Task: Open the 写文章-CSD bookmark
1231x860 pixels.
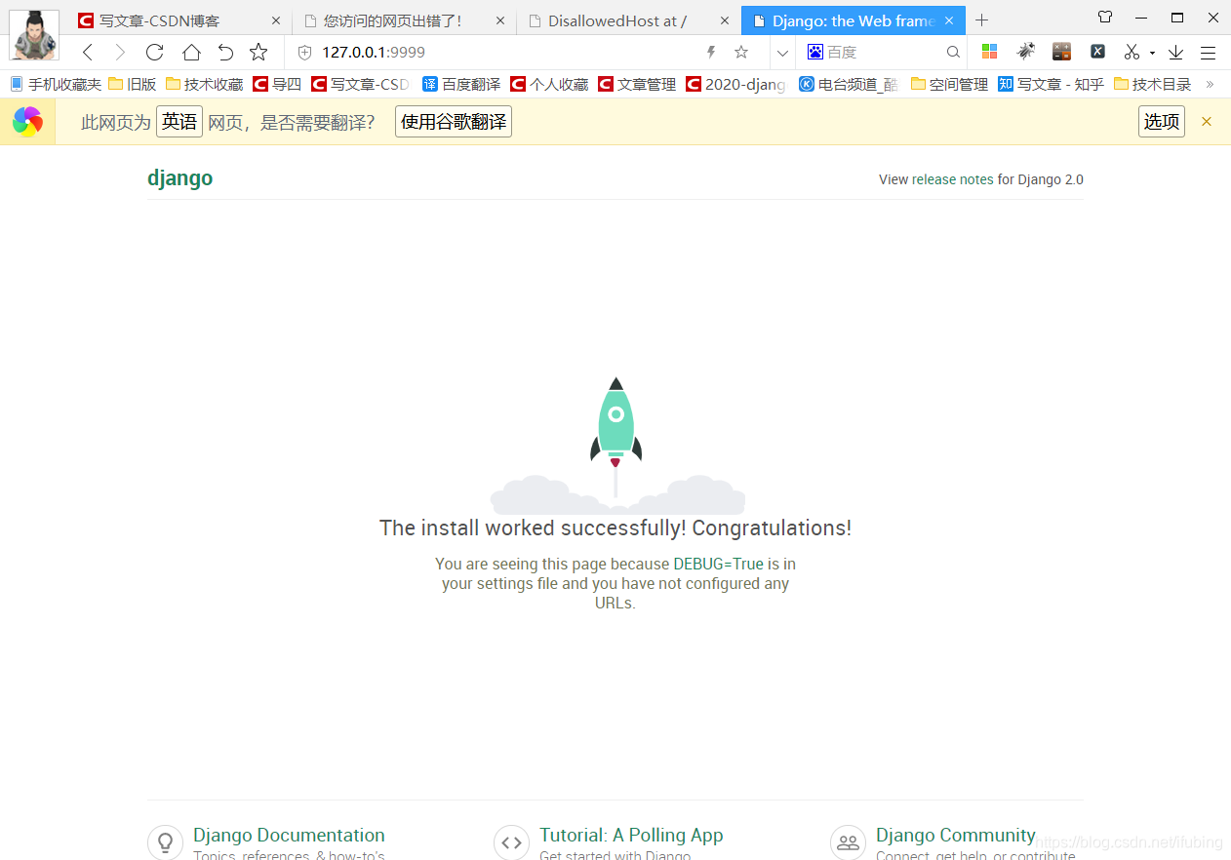Action: pos(360,85)
